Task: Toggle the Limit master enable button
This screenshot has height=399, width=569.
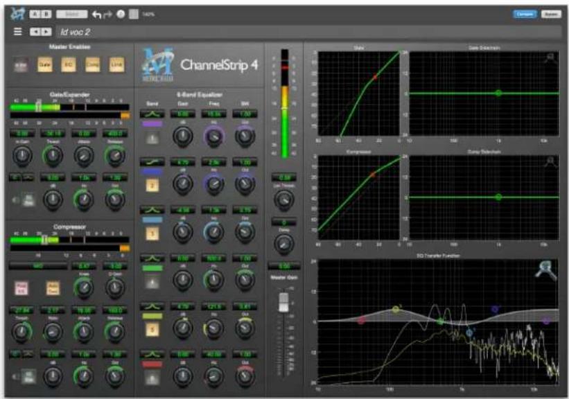Action: tap(116, 64)
